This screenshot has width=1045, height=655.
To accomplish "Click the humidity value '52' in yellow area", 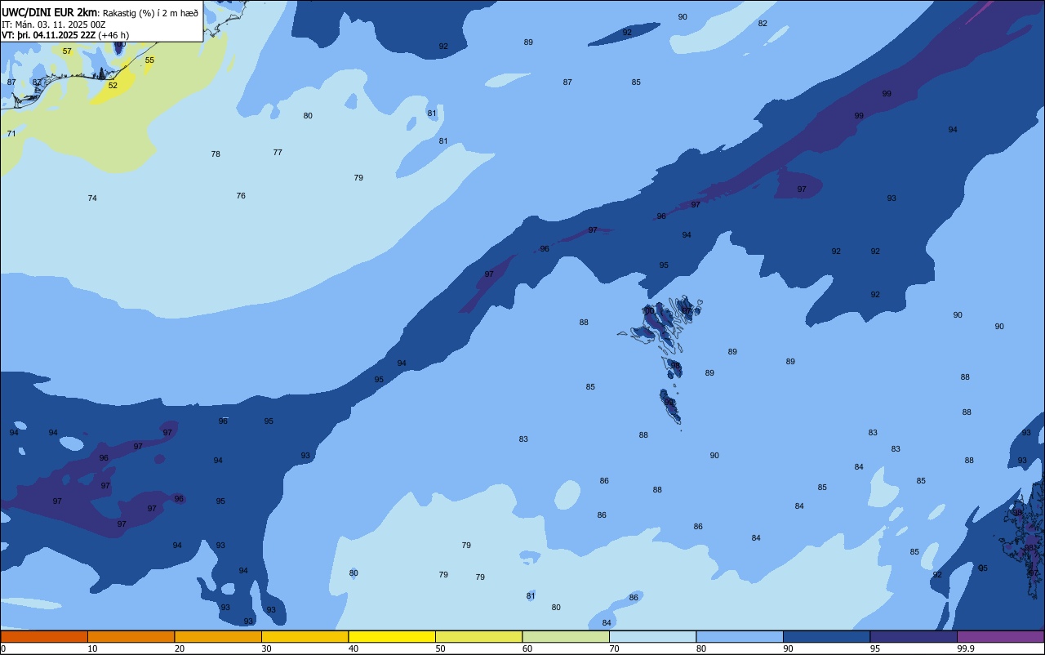I will pyautogui.click(x=113, y=86).
